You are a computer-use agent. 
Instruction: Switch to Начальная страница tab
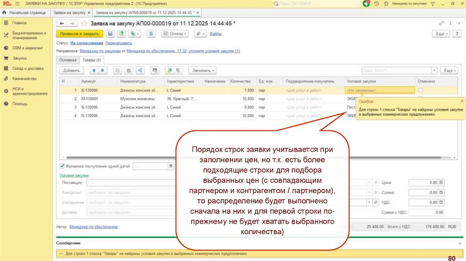[25, 13]
